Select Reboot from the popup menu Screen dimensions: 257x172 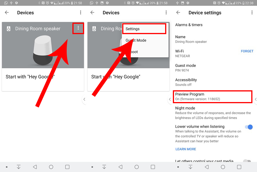tap(144, 52)
